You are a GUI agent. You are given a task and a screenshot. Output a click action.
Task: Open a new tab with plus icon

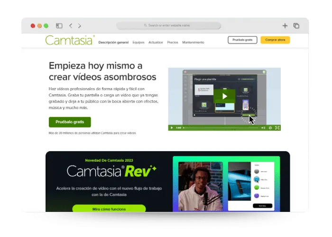click(x=285, y=26)
